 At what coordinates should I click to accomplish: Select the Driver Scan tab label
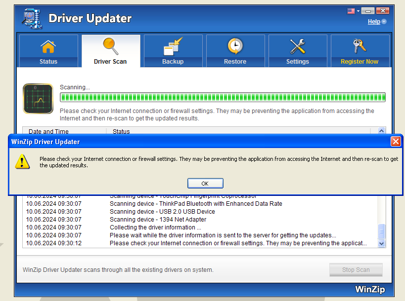pyautogui.click(x=110, y=62)
